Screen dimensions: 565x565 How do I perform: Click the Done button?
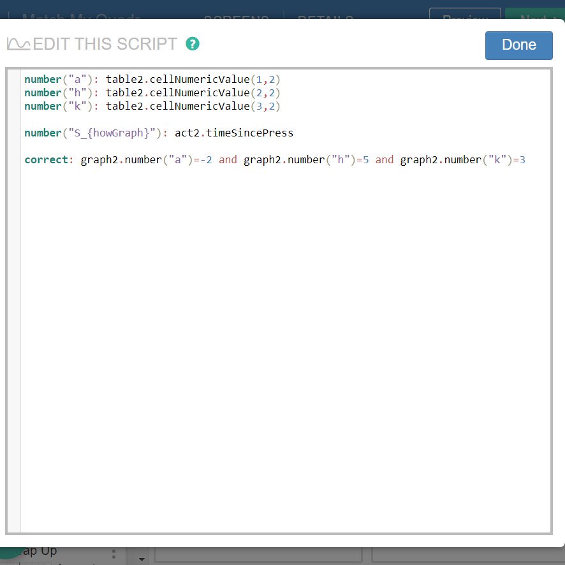(518, 45)
